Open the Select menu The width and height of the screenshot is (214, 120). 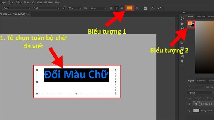click(x=19, y=2)
